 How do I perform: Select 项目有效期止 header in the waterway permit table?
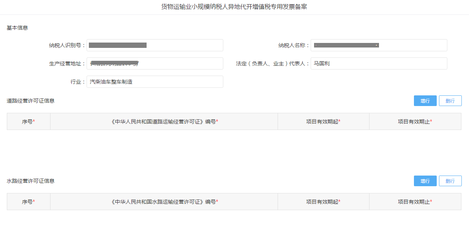pyautogui.click(x=415, y=202)
